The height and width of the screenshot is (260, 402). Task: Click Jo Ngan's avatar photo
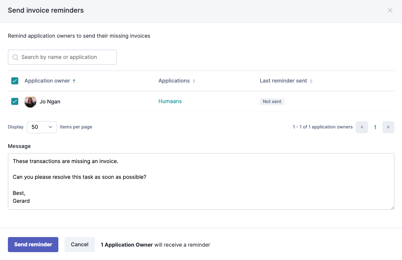point(30,101)
